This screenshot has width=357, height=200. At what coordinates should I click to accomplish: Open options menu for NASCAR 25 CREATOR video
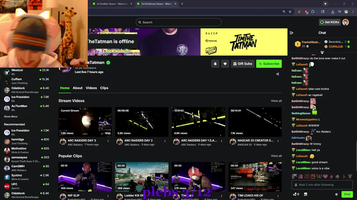click(x=278, y=141)
